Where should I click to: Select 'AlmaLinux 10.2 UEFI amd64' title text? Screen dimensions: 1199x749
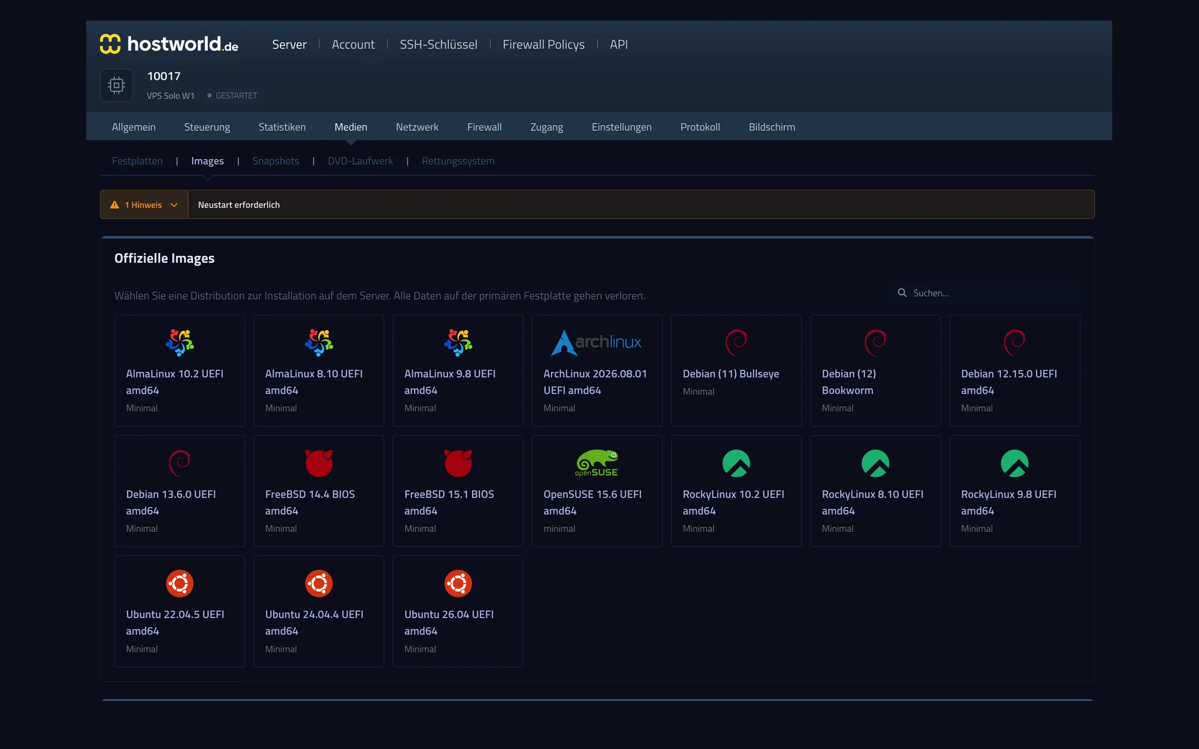(175, 382)
